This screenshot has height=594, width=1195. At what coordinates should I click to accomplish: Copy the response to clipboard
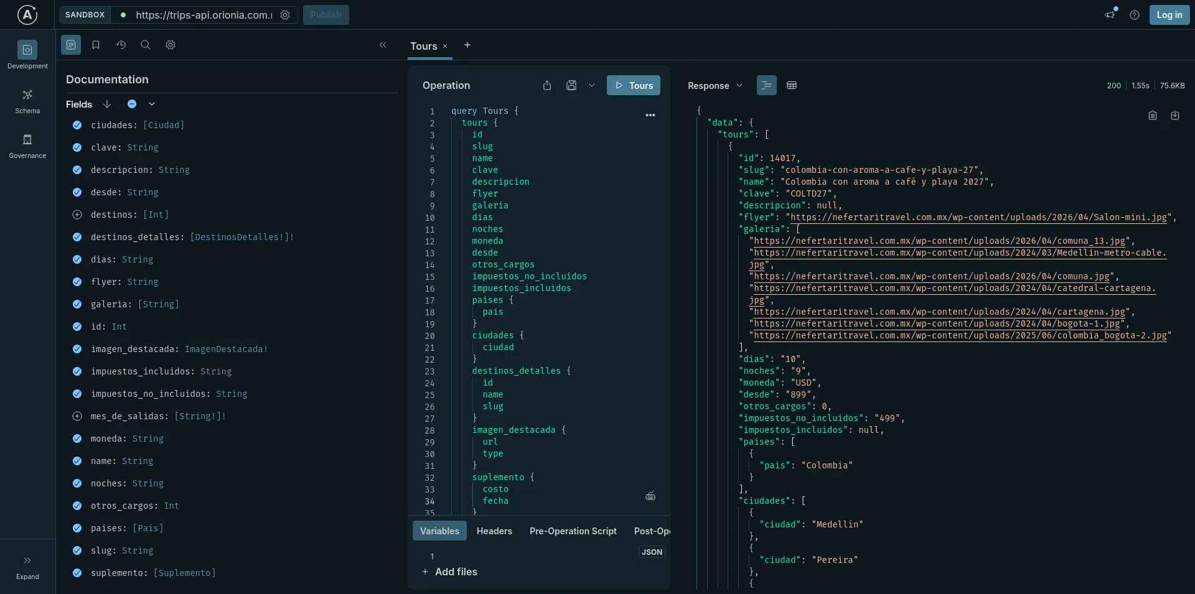[1153, 116]
